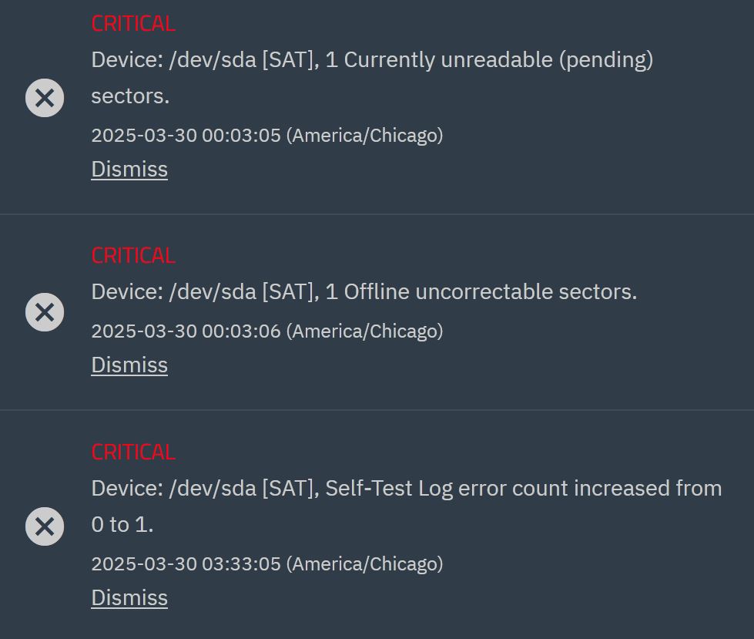This screenshot has width=754, height=639.
Task: Click the 03:33:05 timestamp of the third alert
Action: [x=241, y=564]
